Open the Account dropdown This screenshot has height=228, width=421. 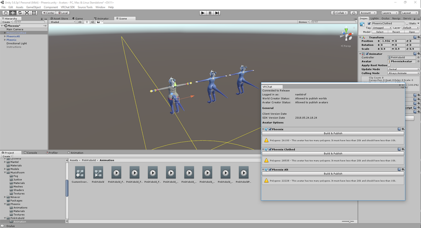pyautogui.click(x=368, y=13)
